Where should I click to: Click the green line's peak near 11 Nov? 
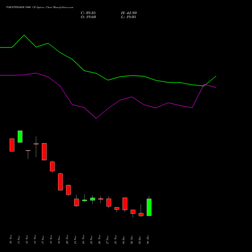coord(24,35)
